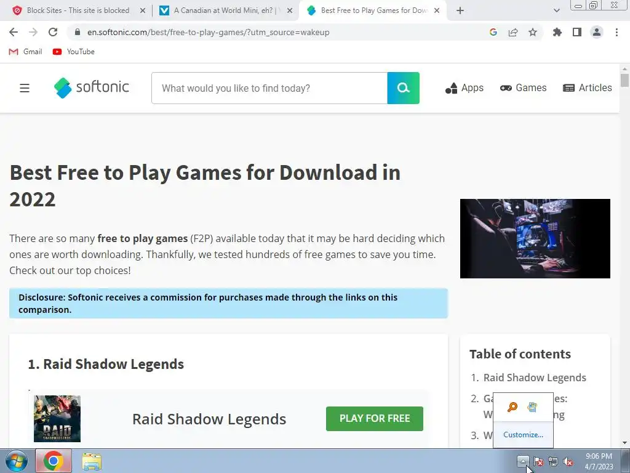This screenshot has width=630, height=473.
Task: Click Customize... in tray popup
Action: (x=523, y=435)
